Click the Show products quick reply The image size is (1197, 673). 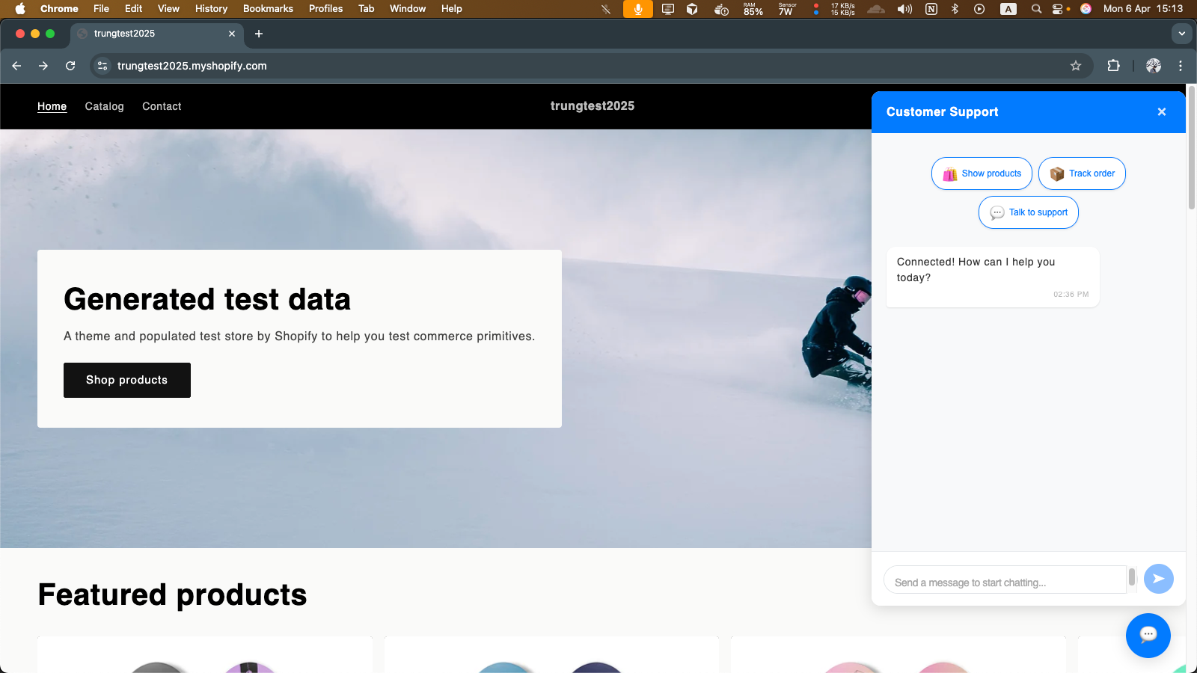pyautogui.click(x=982, y=173)
